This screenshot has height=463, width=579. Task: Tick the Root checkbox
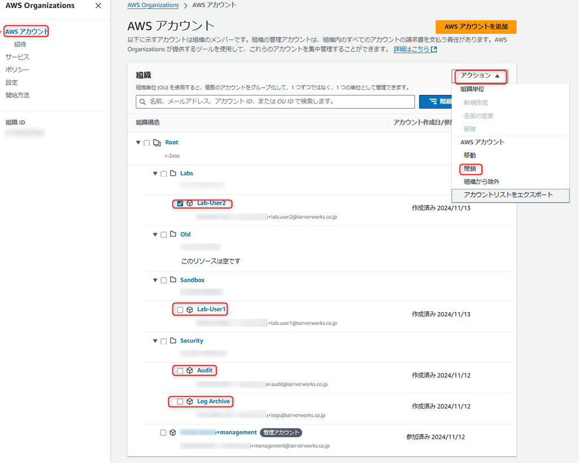coord(146,143)
